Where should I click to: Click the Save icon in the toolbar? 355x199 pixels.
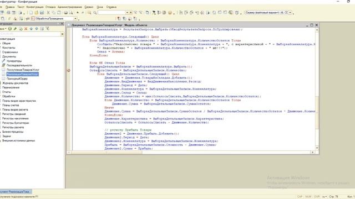pyautogui.click(x=42, y=13)
